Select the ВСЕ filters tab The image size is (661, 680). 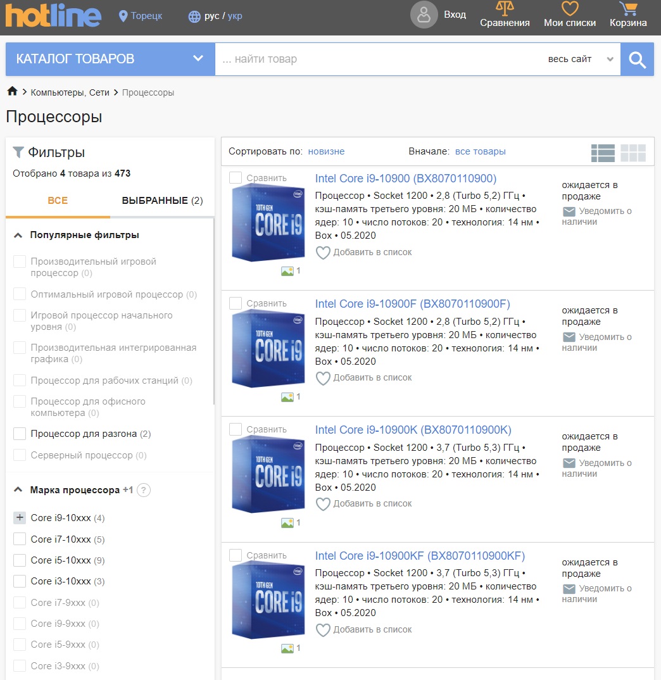[x=58, y=200]
